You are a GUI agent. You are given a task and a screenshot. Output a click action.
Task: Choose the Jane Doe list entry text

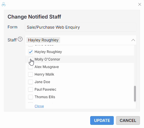pyautogui.click(x=42, y=82)
